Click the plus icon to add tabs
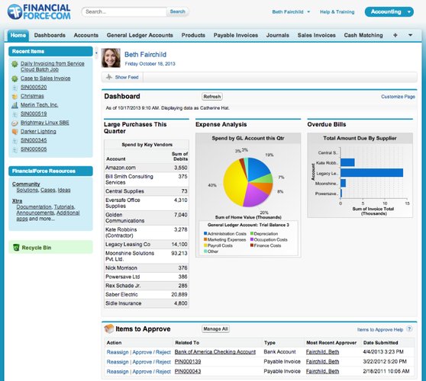Screen dimensions: 426x381 point(395,35)
